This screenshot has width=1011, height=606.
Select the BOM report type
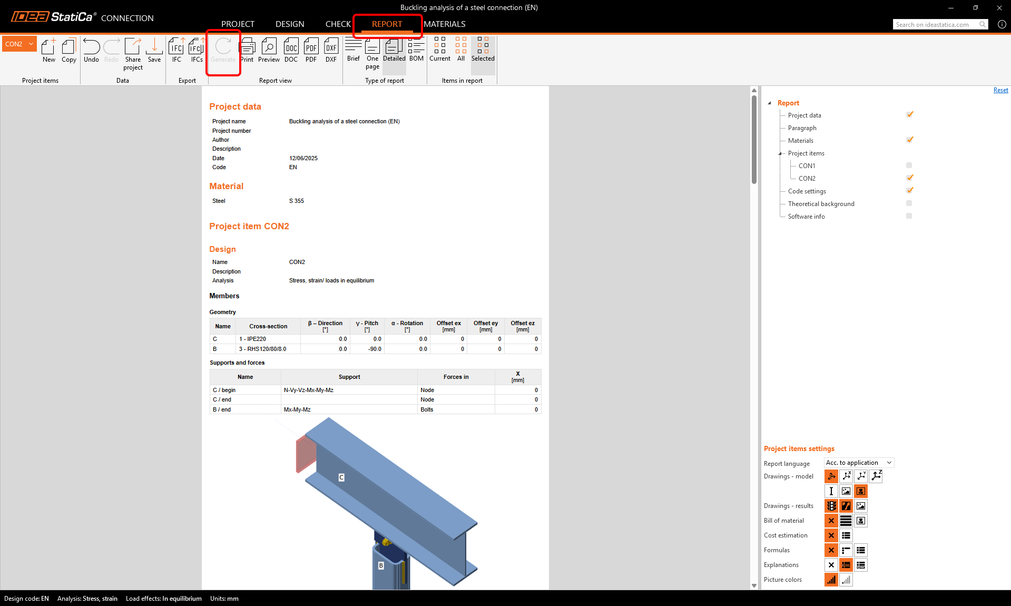[416, 50]
